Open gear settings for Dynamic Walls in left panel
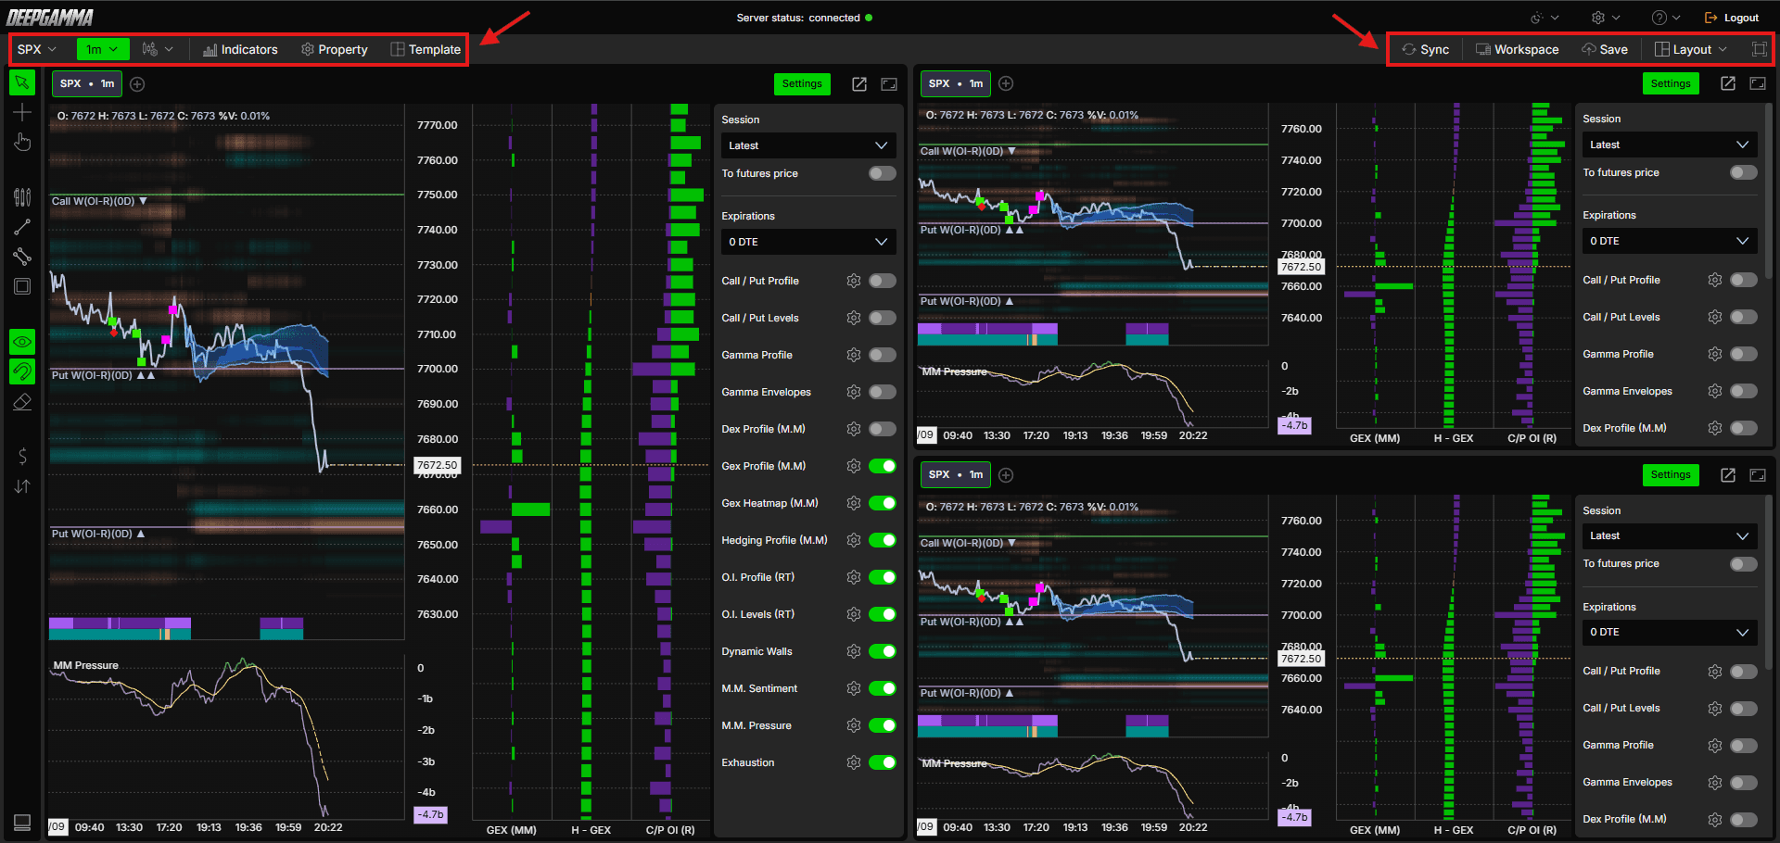1780x843 pixels. click(854, 651)
